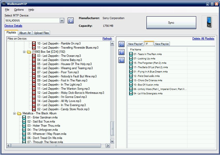Click the red icon for Poor Tom.mp3
This screenshot has width=220, height=155.
point(34,72)
